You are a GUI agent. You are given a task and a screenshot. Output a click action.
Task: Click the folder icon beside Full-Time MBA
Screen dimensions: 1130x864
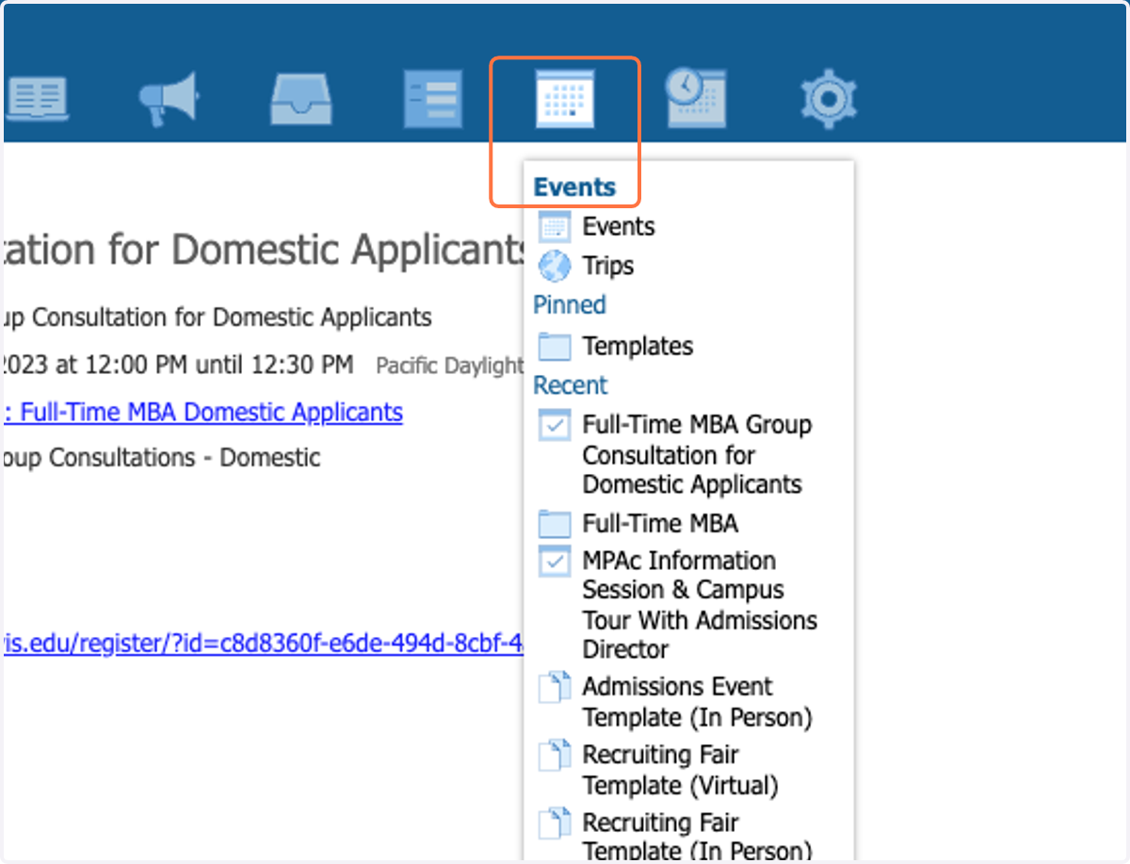[555, 524]
